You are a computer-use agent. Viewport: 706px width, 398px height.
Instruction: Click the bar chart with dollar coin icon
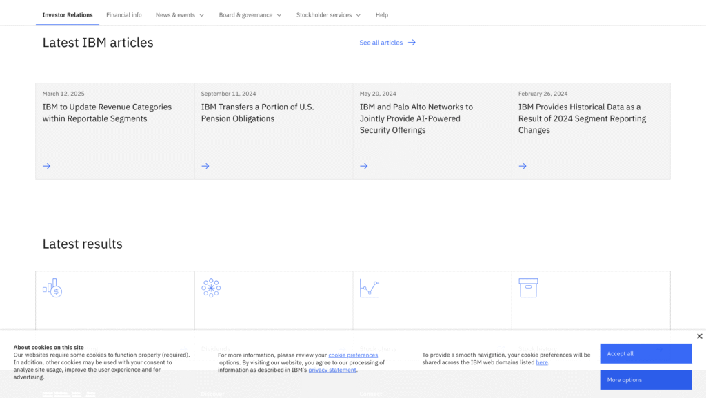52,288
